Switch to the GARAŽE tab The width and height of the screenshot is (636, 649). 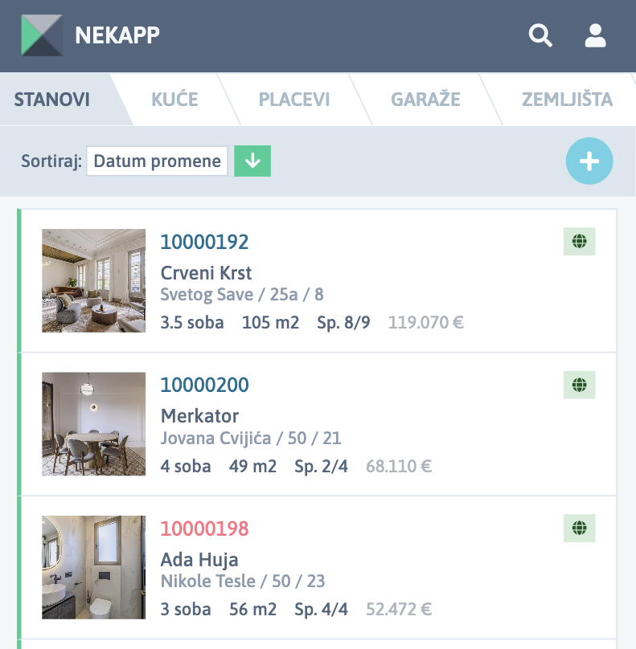425,100
